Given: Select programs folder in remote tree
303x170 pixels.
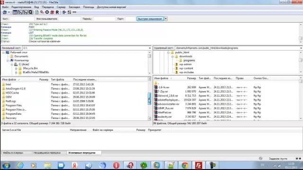Looking at the screenshot, I should (x=189, y=60).
